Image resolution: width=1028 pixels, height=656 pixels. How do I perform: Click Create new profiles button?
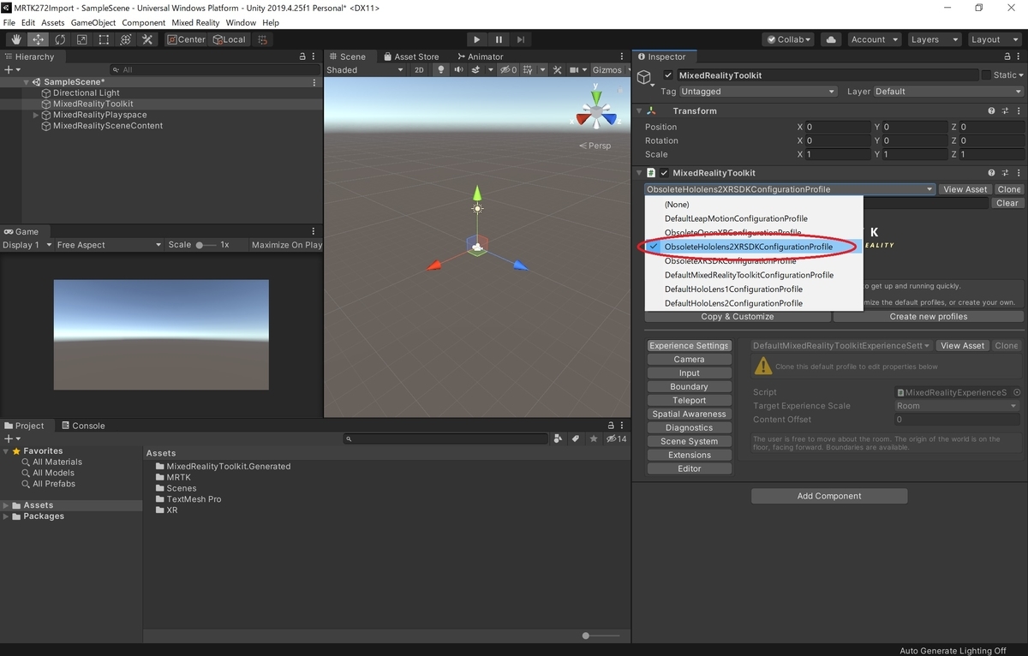[929, 317]
